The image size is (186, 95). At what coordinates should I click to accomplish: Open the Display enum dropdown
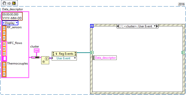pyautogui.click(x=10, y=23)
